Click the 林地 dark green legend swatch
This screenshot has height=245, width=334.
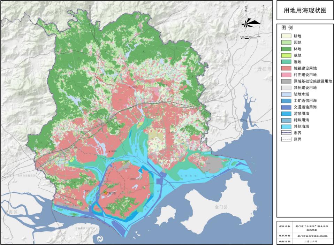coord(286,49)
